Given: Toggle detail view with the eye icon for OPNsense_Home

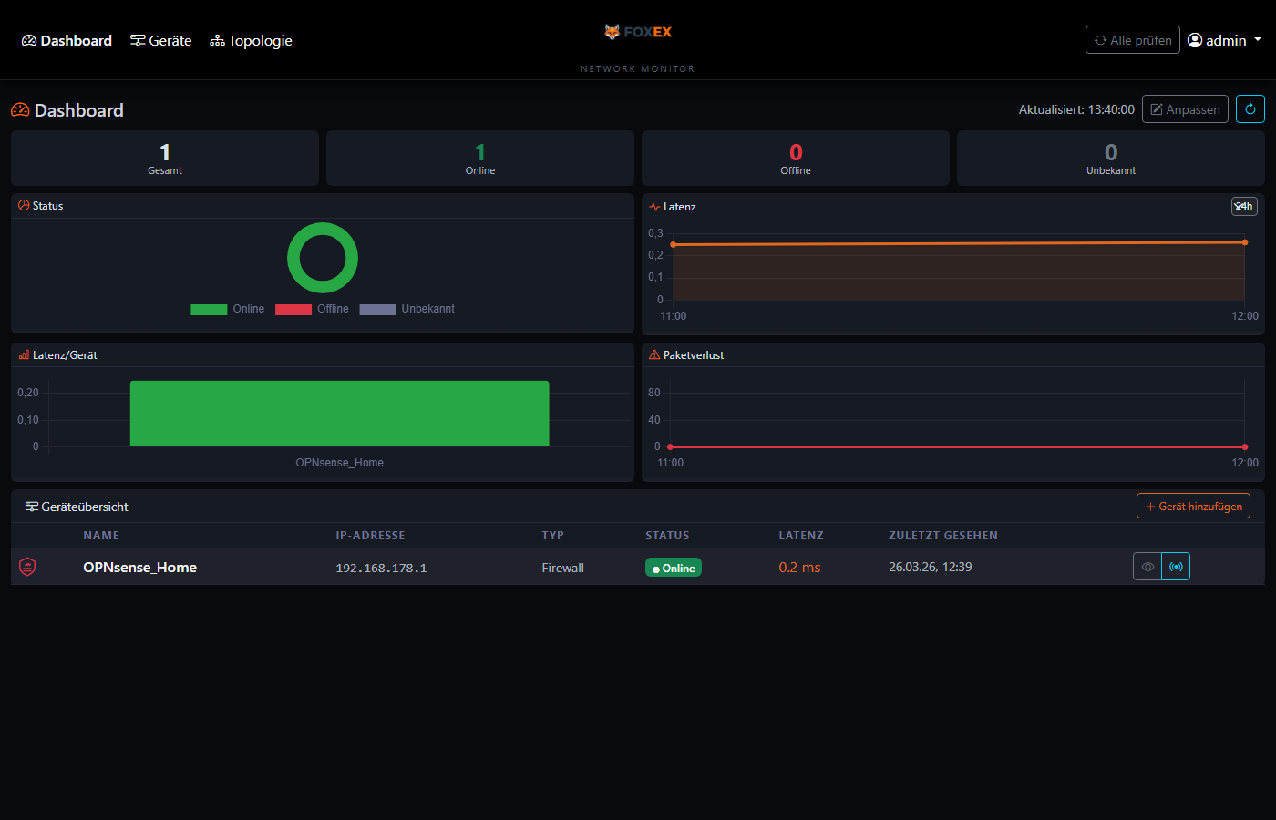Looking at the screenshot, I should point(1147,566).
